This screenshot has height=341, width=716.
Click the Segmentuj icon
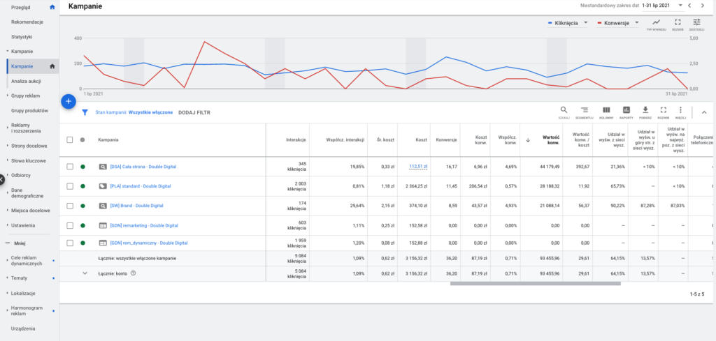[x=585, y=112]
